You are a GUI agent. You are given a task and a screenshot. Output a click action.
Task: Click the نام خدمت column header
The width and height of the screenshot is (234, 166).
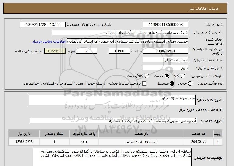click(141, 134)
